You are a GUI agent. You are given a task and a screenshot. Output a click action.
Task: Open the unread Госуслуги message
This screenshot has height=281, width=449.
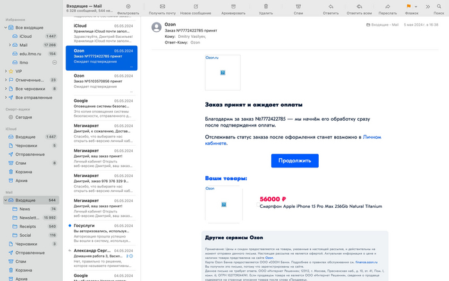(101, 233)
